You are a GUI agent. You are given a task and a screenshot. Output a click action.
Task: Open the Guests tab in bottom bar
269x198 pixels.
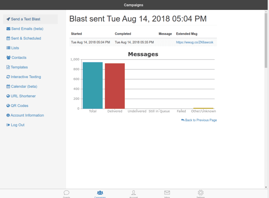click(x=66, y=193)
